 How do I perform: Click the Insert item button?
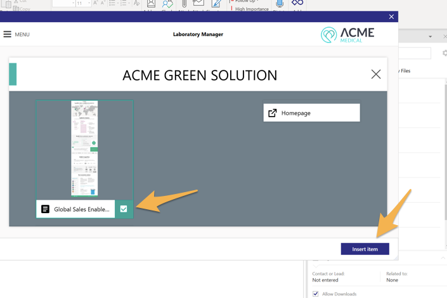[365, 249]
